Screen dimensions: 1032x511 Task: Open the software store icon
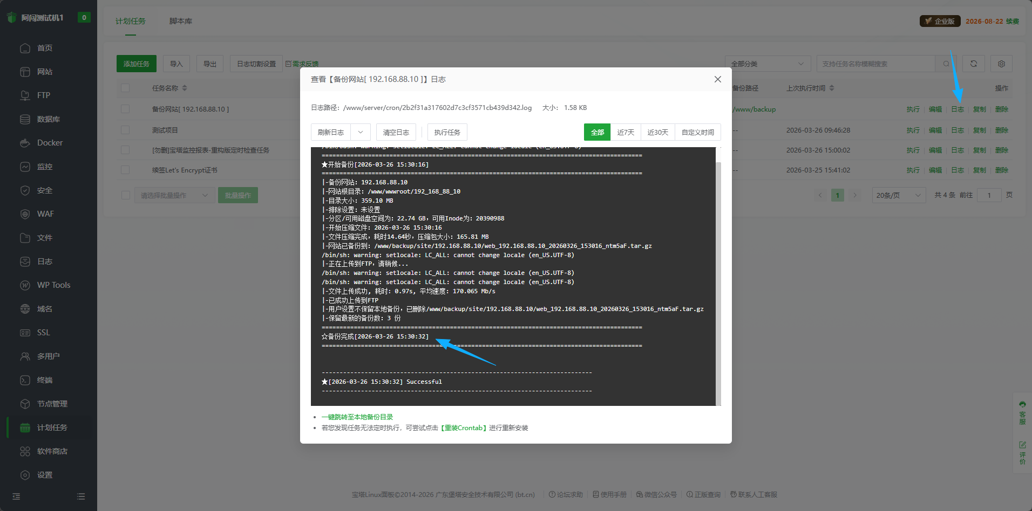(25, 451)
